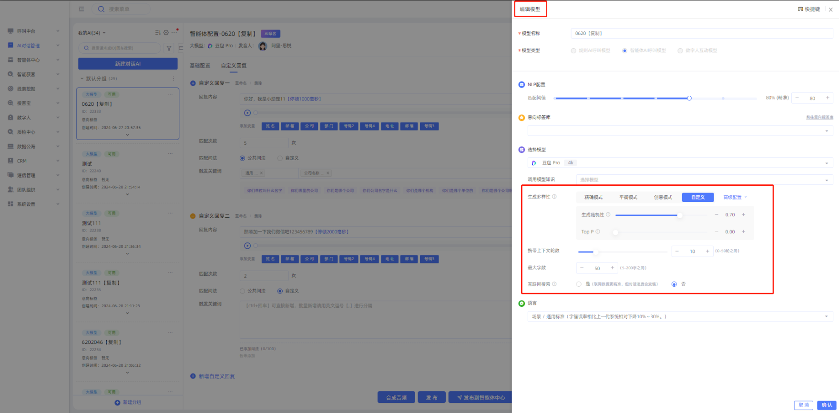Image resolution: width=839 pixels, height=413 pixels.
Task: Click plus icon to increase 携带上下文轮数
Action: pyautogui.click(x=707, y=251)
